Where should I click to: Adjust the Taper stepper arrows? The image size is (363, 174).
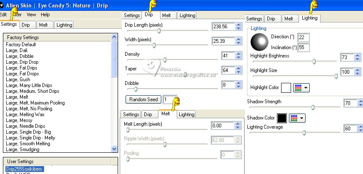point(238,70)
